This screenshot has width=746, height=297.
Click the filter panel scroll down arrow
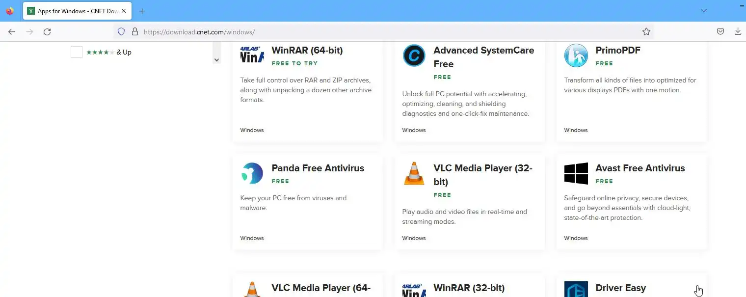tap(216, 59)
